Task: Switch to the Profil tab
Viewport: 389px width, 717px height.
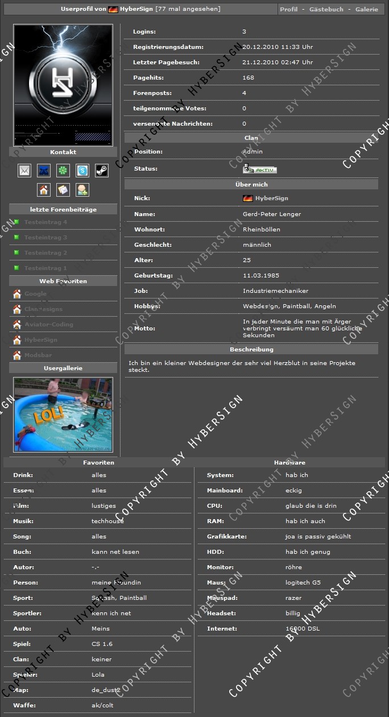Action: click(288, 10)
